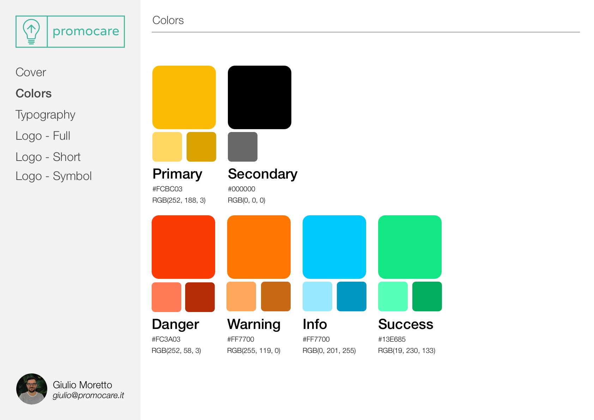Navigate to Logo - Short
594x420 pixels.
(48, 157)
